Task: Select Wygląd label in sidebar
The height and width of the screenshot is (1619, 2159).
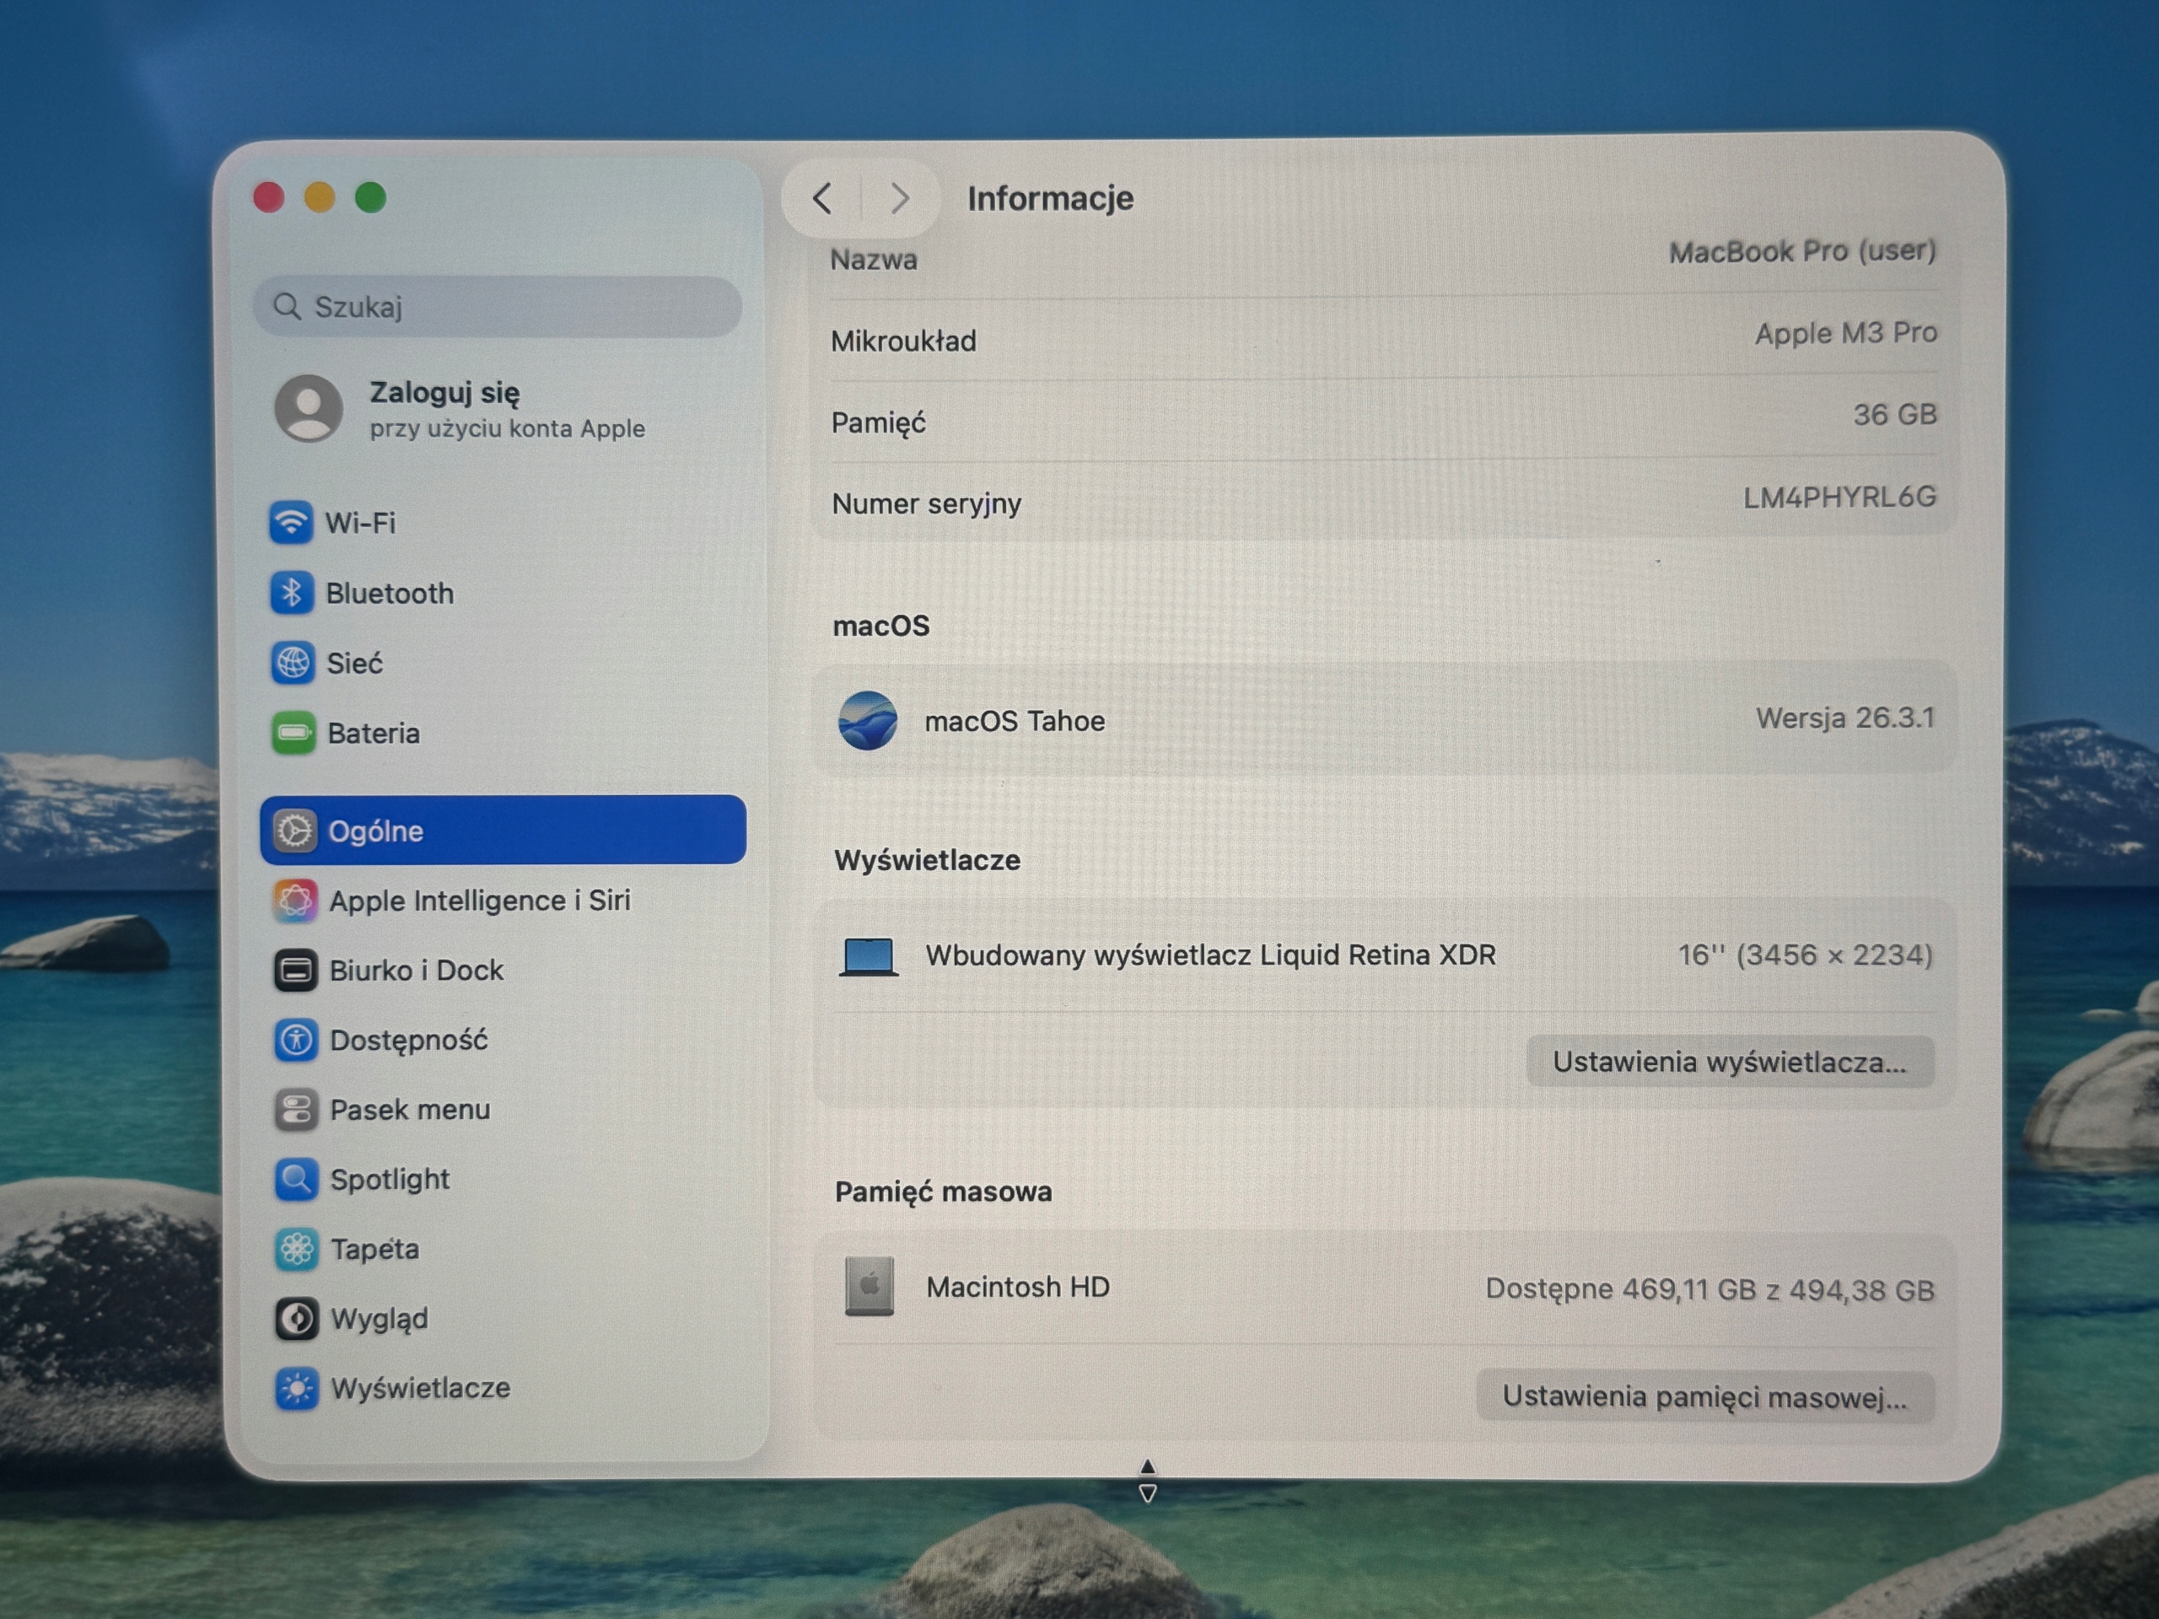Action: pos(380,1320)
